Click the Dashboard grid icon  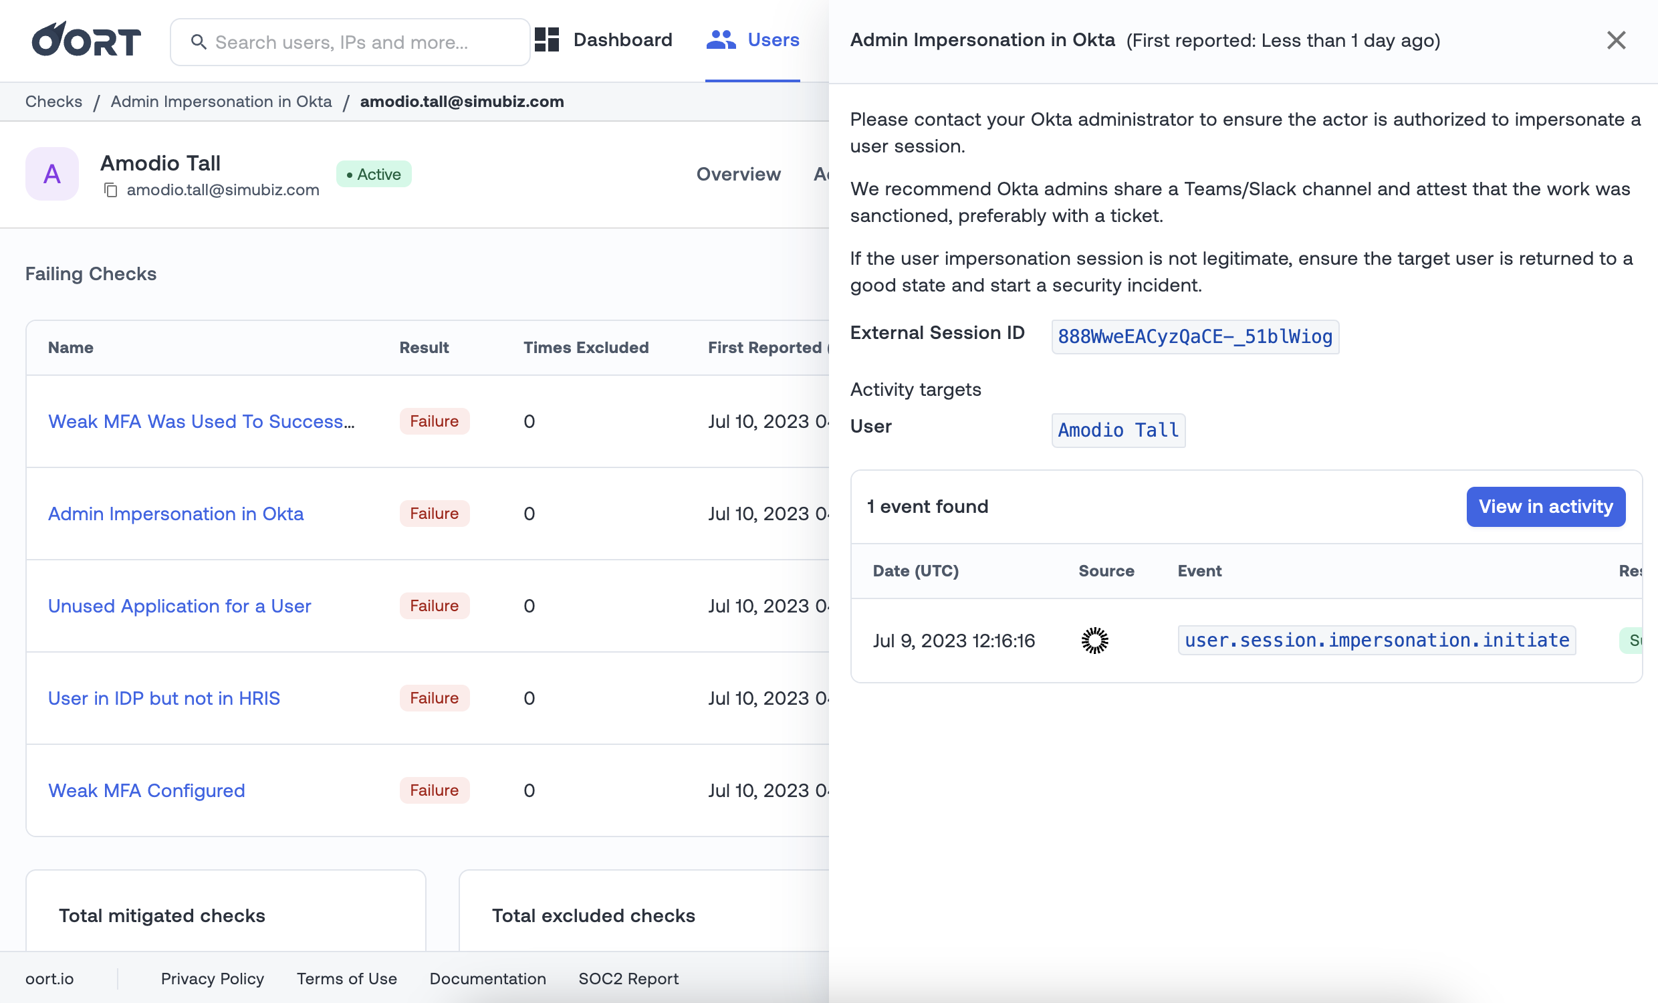pos(546,40)
